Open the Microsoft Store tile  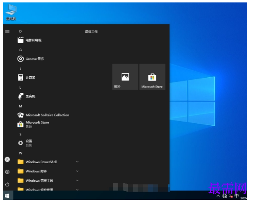coord(152,77)
